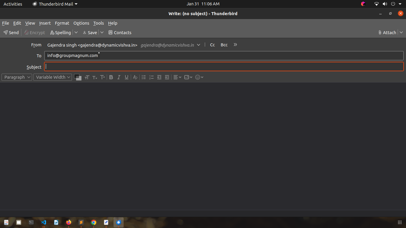Screen dimensions: 406x228
Task: Open the Variable Width font dropdown
Action: point(53,77)
